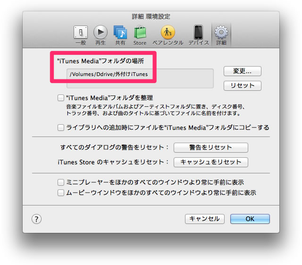302x265 pixels.
Task: Open help with the question mark button
Action: point(36,219)
